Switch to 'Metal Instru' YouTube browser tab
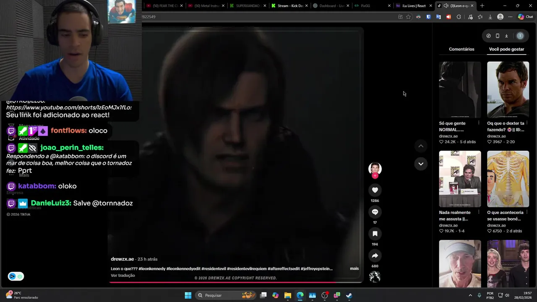537x302 pixels. tap(206, 6)
